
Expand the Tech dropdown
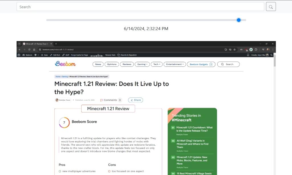(x=157, y=64)
